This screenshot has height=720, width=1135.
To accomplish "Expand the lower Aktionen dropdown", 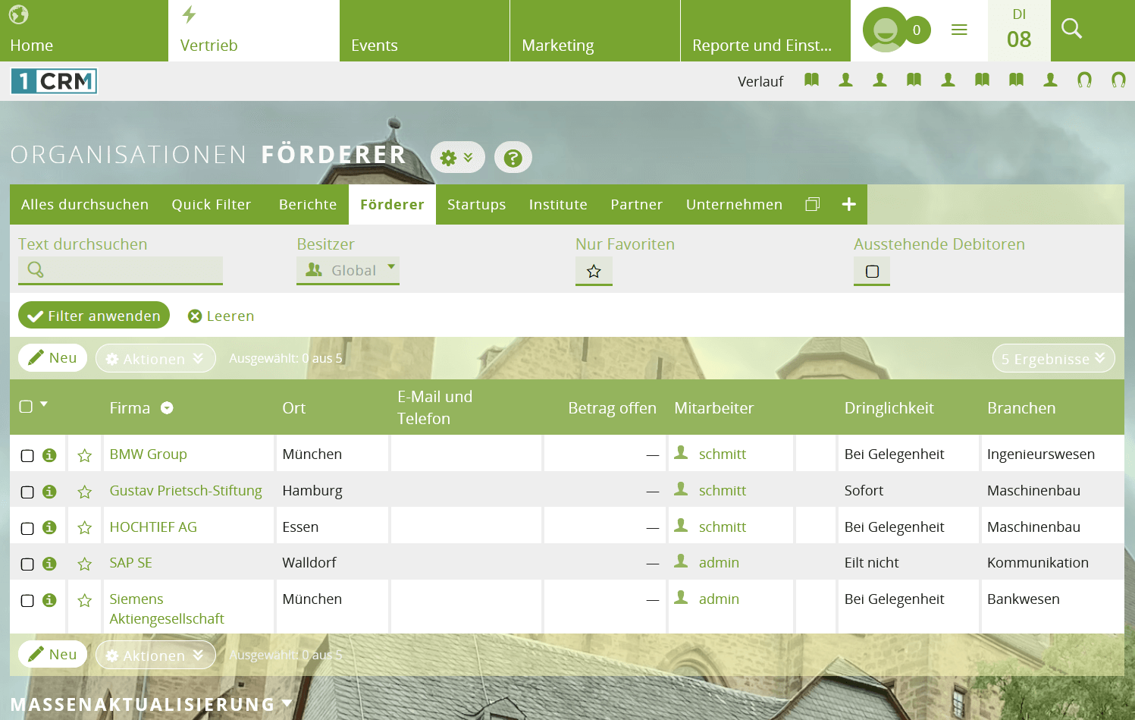I will pos(155,655).
